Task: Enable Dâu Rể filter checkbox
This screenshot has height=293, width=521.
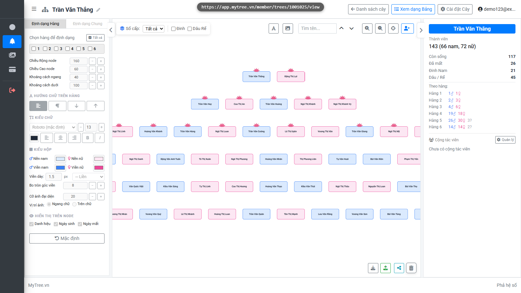Action: pos(190,29)
